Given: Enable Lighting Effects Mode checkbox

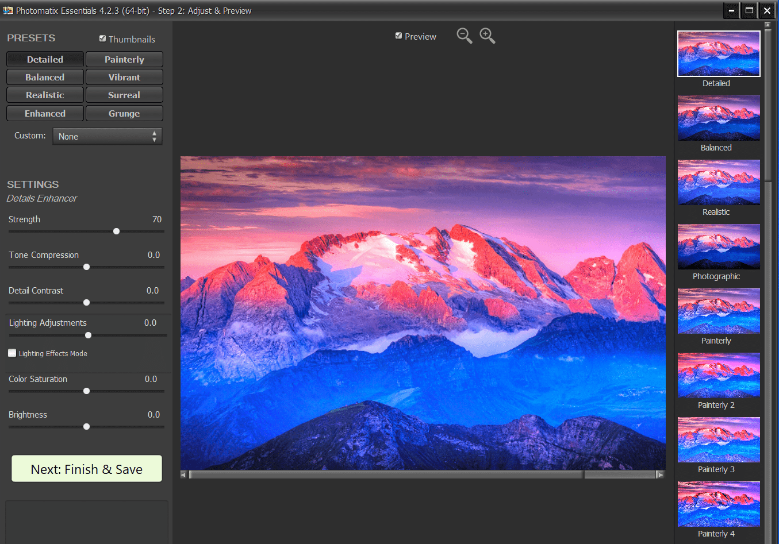Looking at the screenshot, I should click(12, 353).
